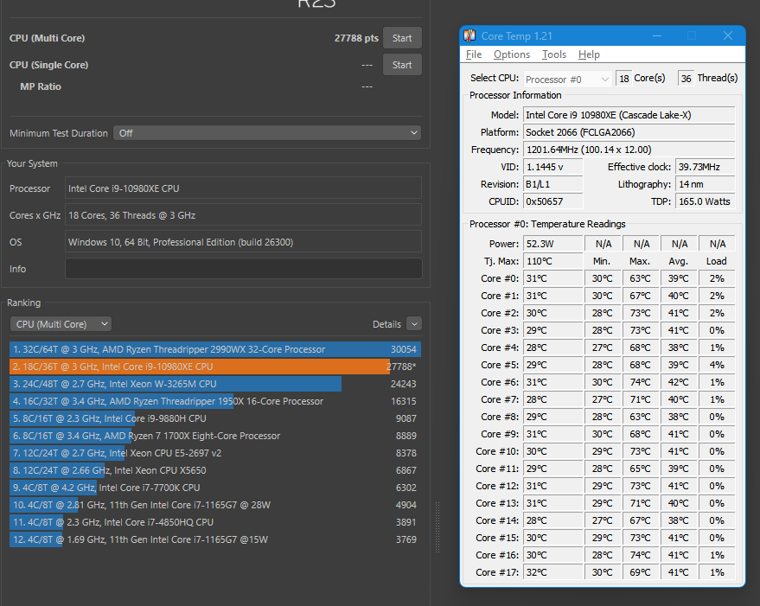Click the Power 52.3W reading
The height and width of the screenshot is (606, 760).
click(553, 244)
